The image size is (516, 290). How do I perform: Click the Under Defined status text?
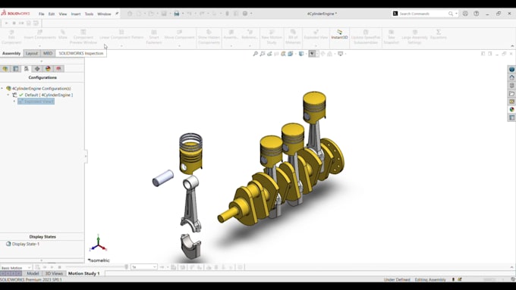(397, 279)
